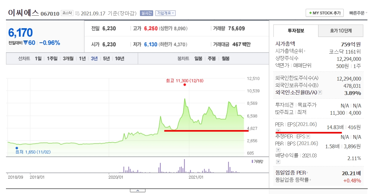Image resolution: width=369 pixels, height=194 pixels.
Task: Open the 동일업종 등락률 link
Action: [293, 180]
